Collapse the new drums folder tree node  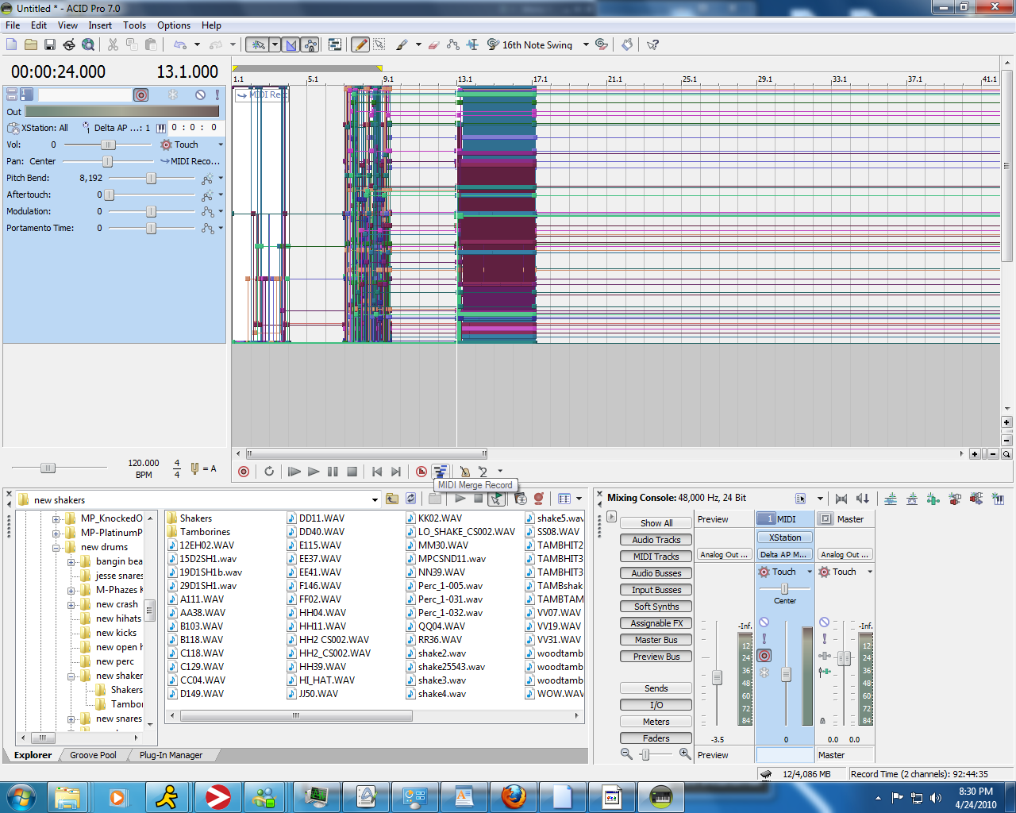click(x=56, y=548)
